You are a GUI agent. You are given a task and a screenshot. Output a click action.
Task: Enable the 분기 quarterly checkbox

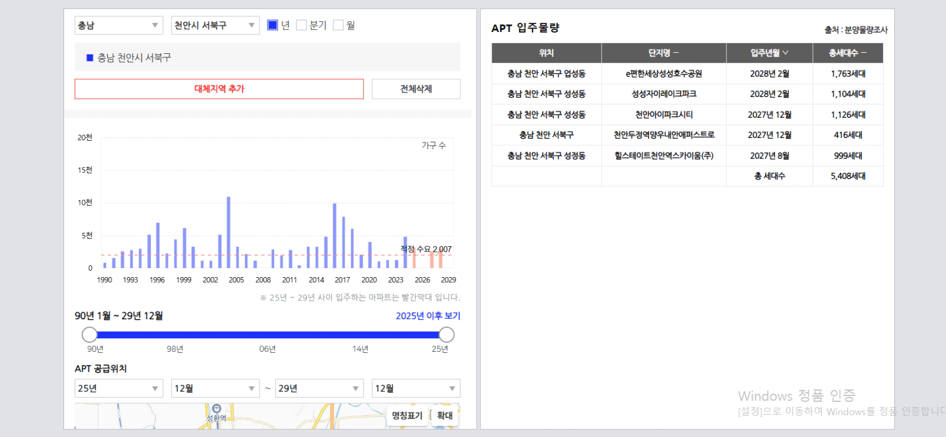[302, 25]
